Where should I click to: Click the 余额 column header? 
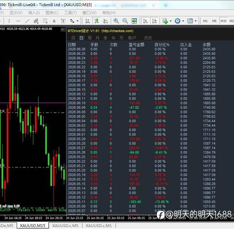click(206, 45)
